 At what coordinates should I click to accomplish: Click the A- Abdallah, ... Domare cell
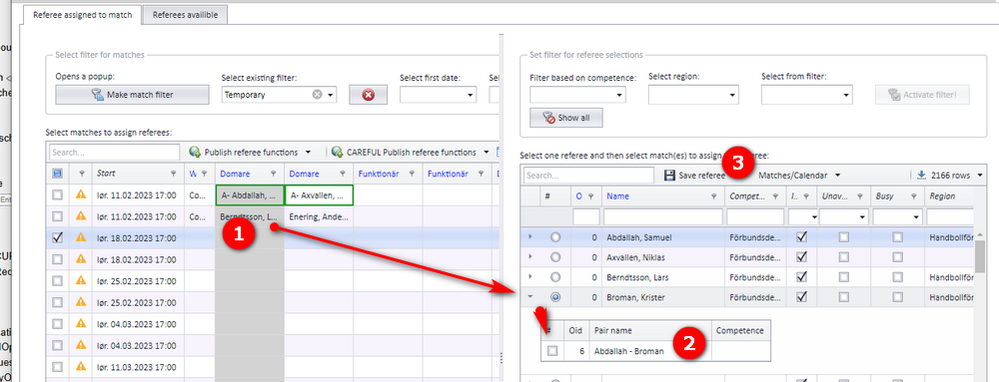pyautogui.click(x=250, y=195)
